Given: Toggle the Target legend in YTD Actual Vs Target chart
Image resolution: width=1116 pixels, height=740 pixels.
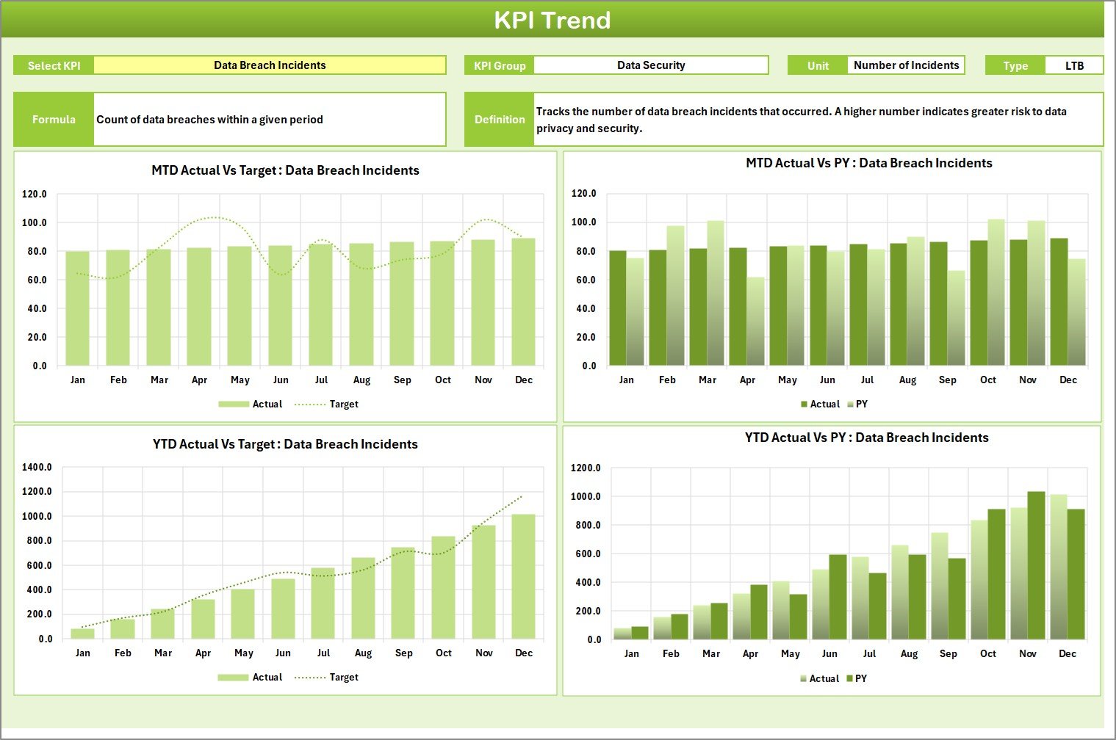Looking at the screenshot, I should (x=342, y=677).
